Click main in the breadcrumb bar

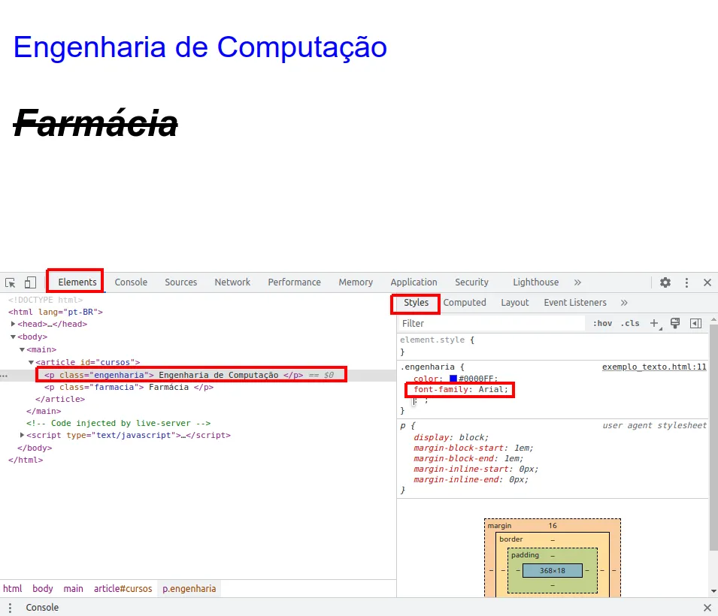point(73,588)
